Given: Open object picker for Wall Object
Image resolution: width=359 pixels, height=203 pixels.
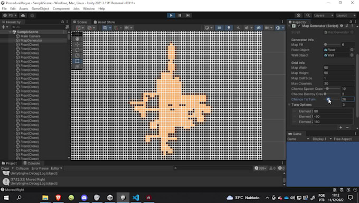Looking at the screenshot, I should pyautogui.click(x=352, y=55).
